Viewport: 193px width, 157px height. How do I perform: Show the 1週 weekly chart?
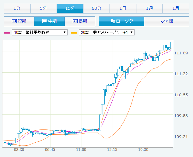(x=149, y=8)
